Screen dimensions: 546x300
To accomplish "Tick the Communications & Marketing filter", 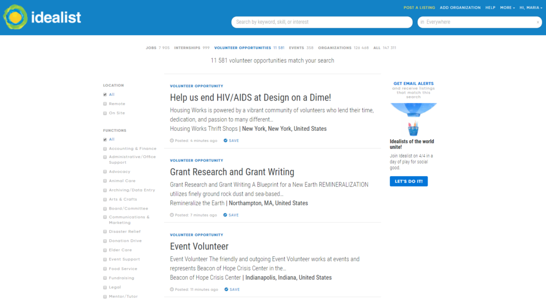I will [x=105, y=217].
